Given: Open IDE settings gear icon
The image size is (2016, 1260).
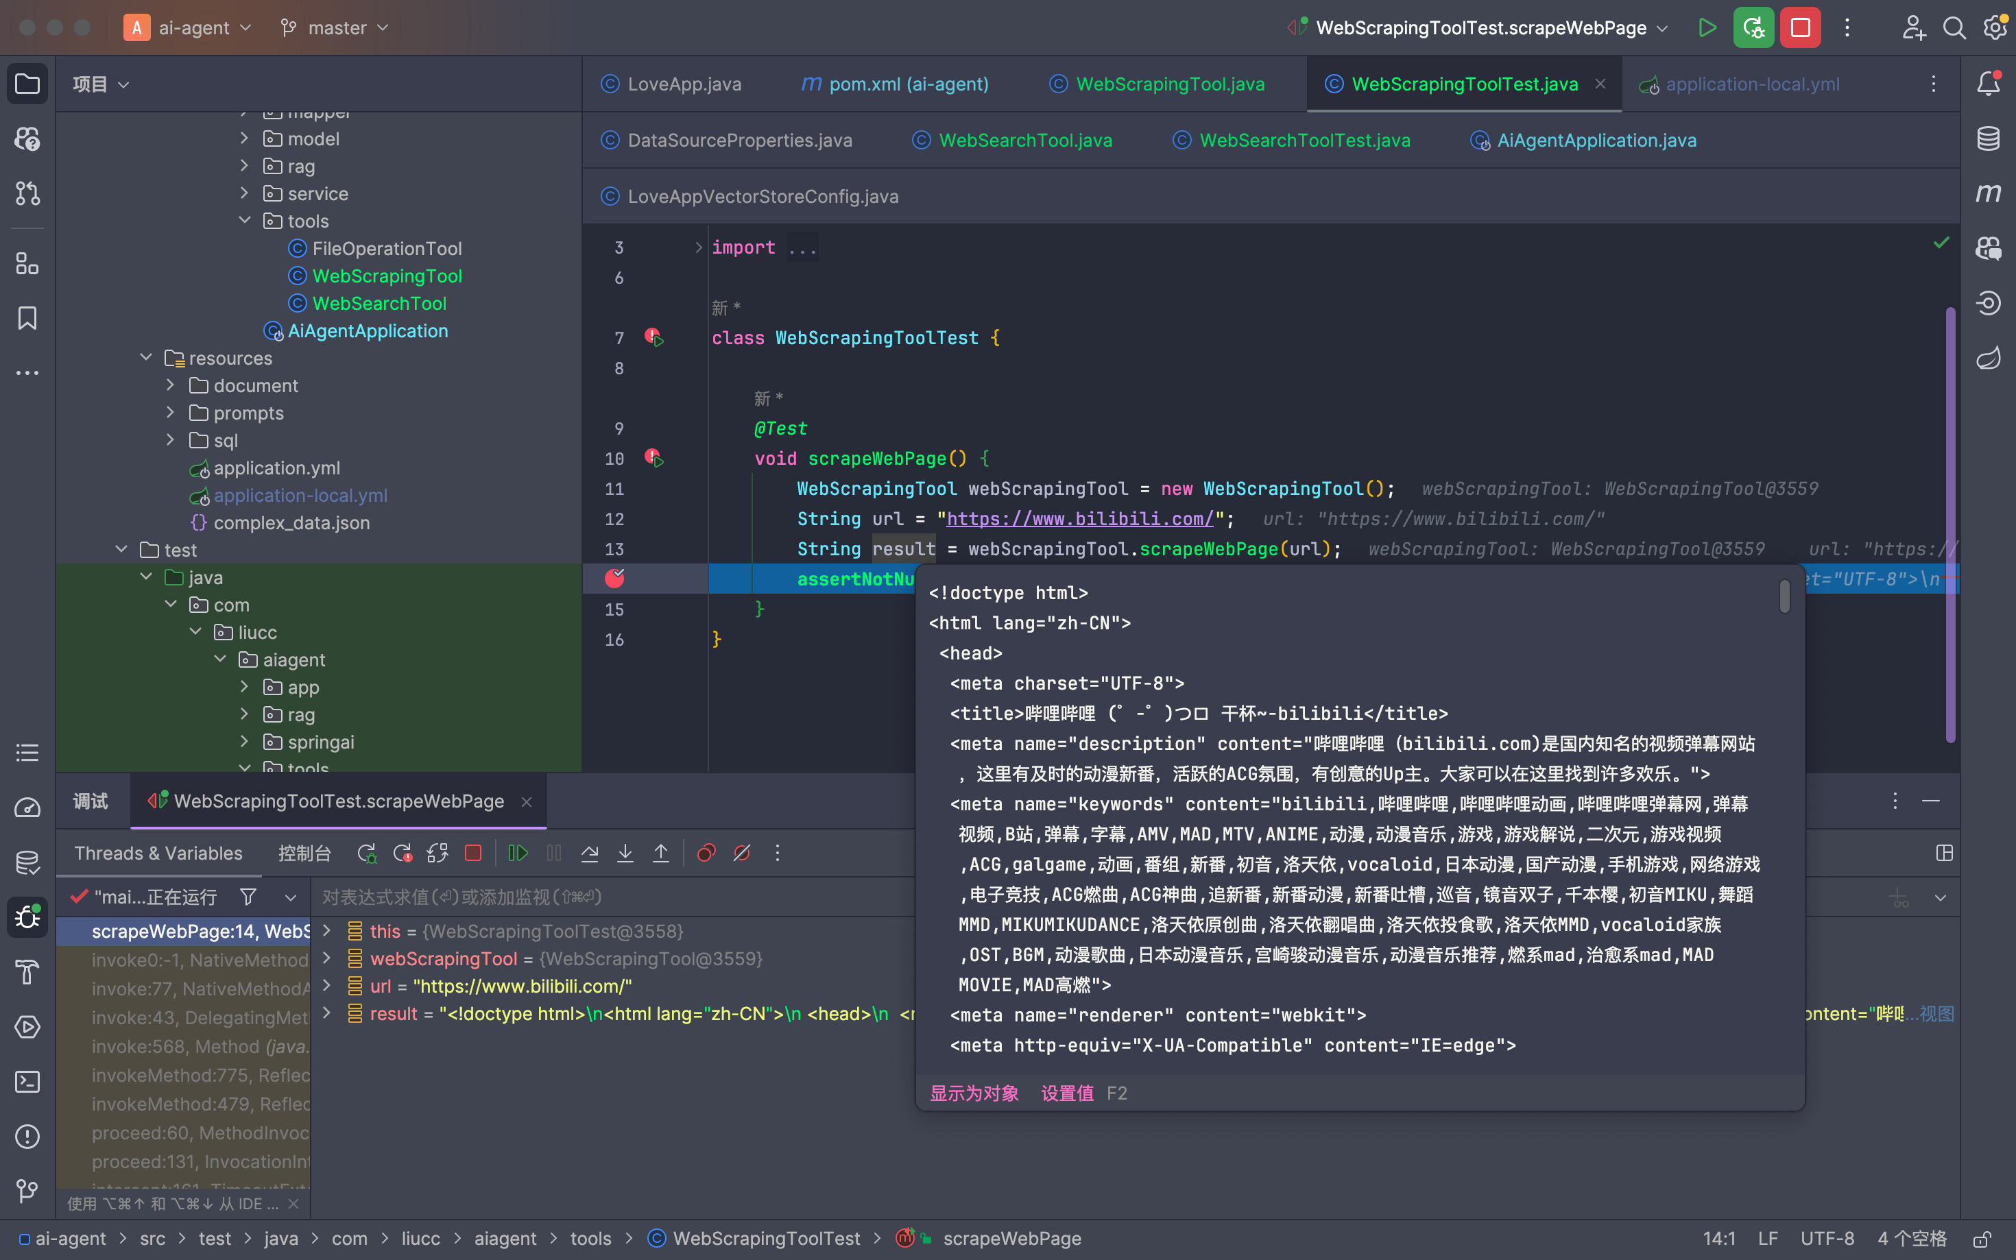Looking at the screenshot, I should 1995,27.
